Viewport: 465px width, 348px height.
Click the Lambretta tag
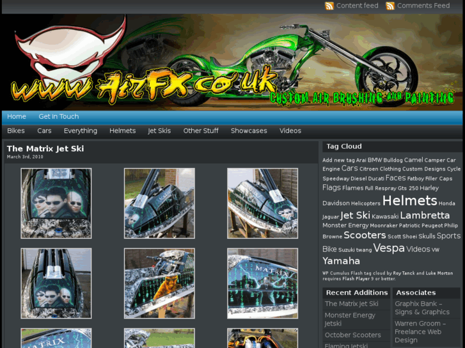[x=425, y=215]
